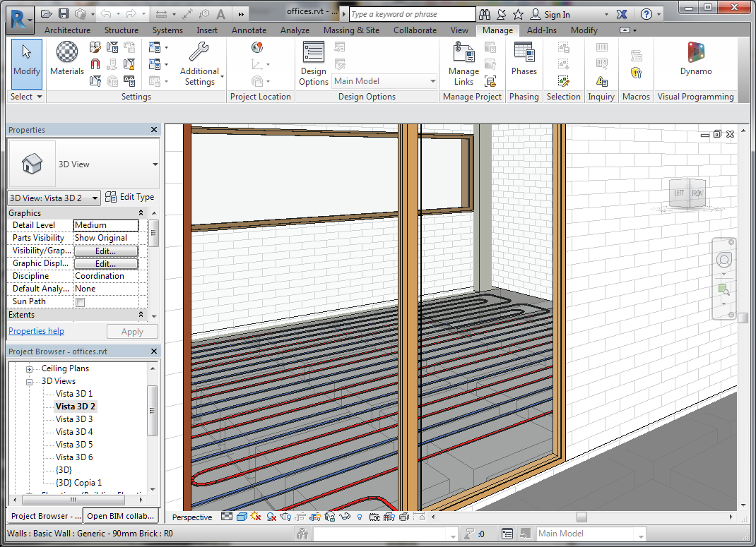Image resolution: width=756 pixels, height=547 pixels.
Task: Open the Properties help link
Action: [36, 331]
